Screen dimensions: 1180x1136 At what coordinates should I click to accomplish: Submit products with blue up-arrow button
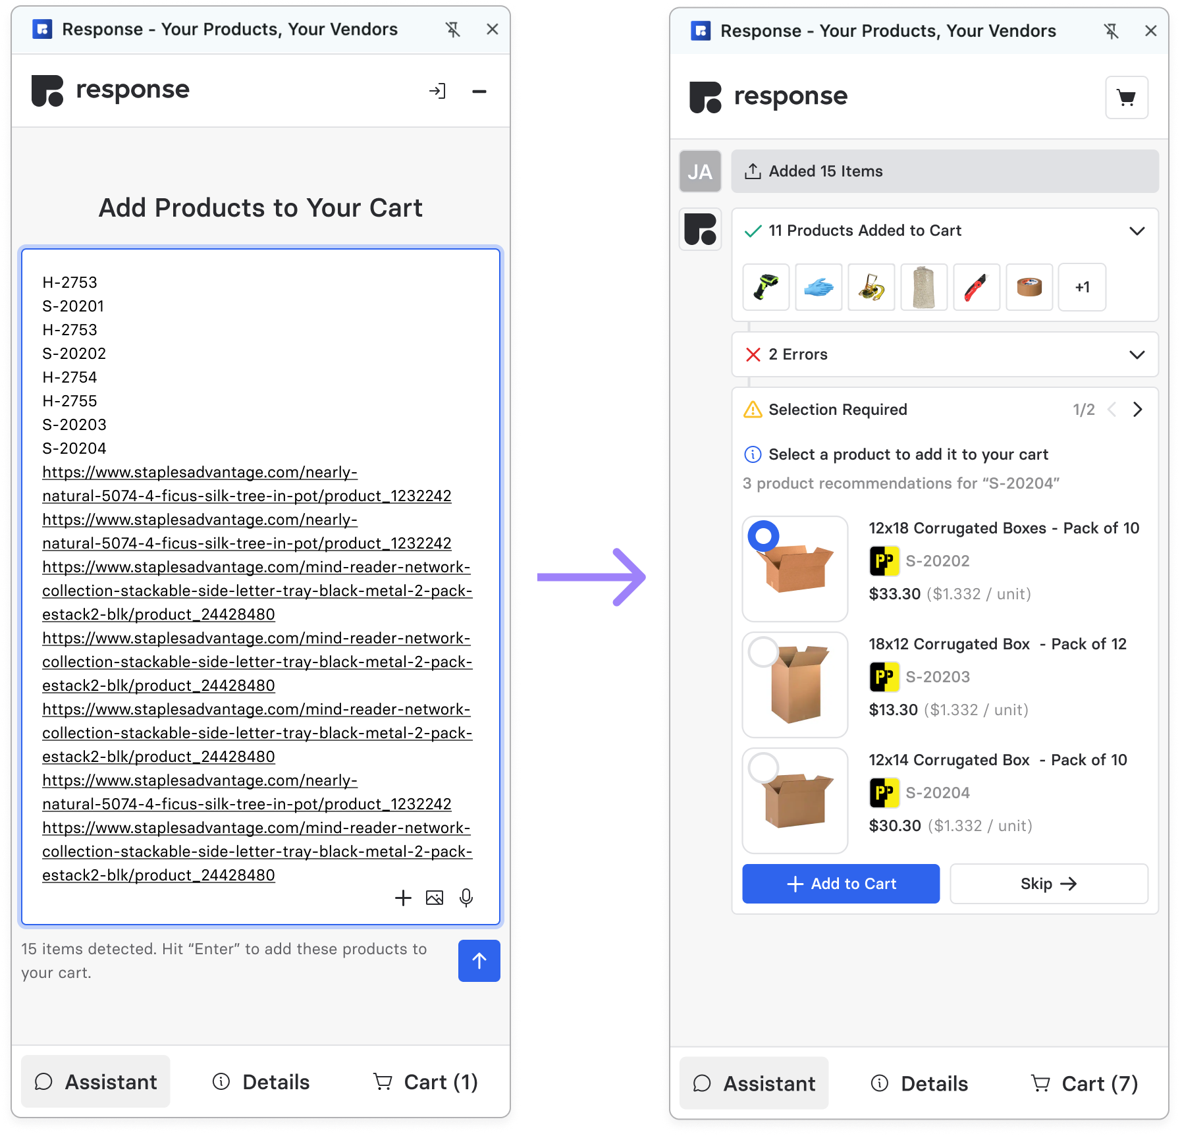(x=479, y=961)
